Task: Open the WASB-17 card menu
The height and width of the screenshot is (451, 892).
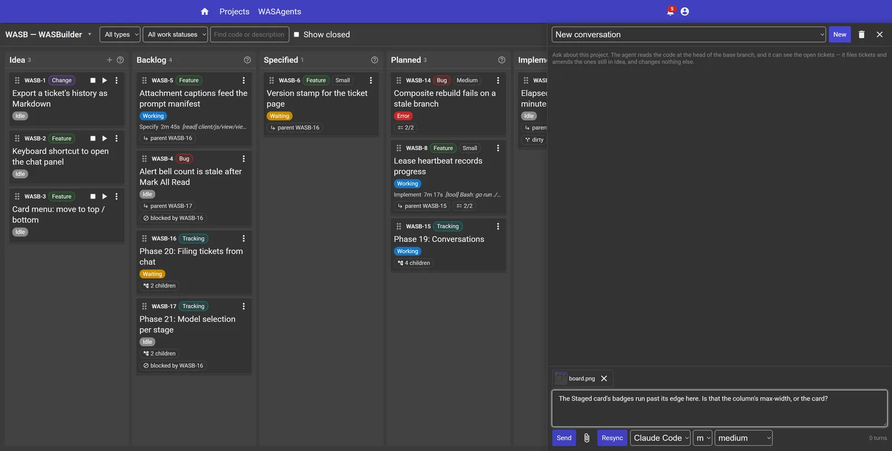Action: [x=244, y=306]
